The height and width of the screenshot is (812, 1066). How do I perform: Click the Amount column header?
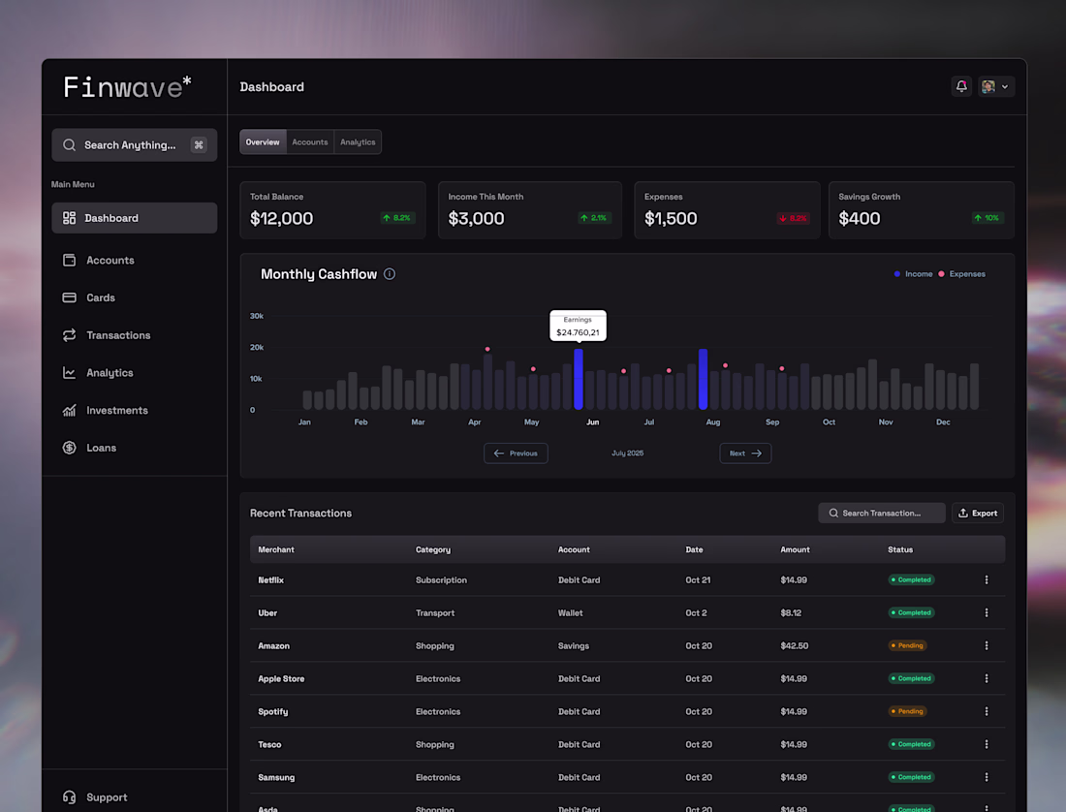795,549
